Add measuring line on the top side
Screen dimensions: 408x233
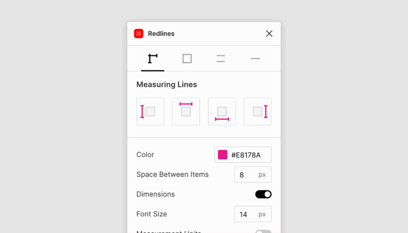(186, 112)
